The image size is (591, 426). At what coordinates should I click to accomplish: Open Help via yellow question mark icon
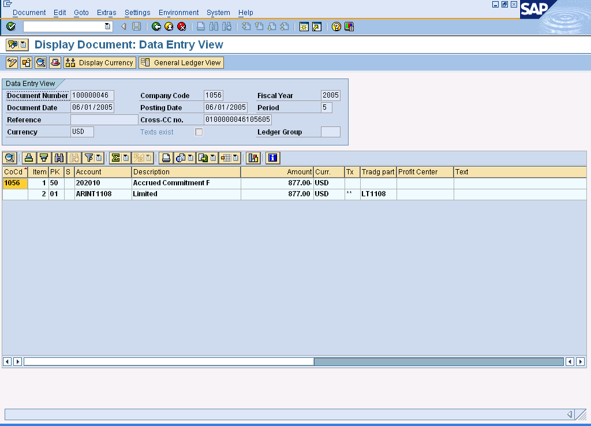336,27
